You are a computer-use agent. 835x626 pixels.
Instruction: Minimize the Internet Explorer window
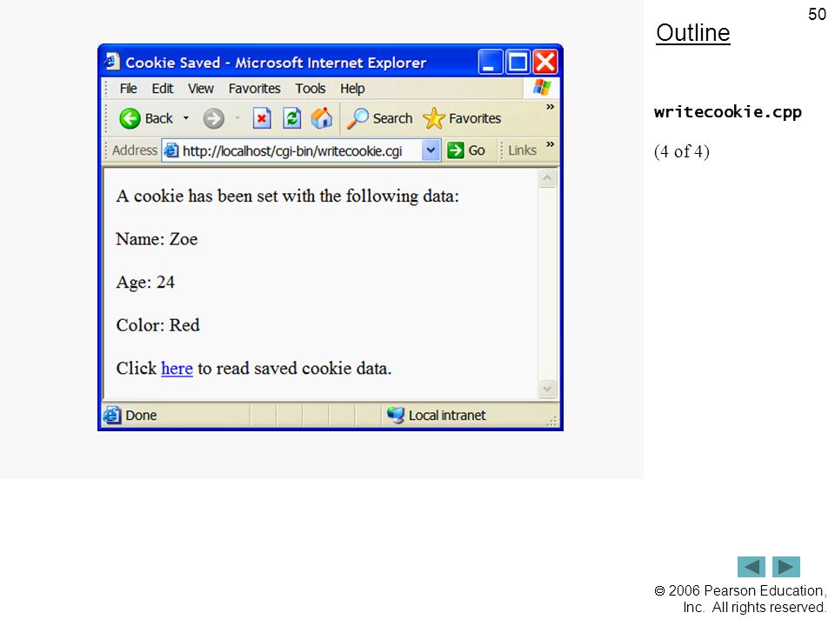coord(490,61)
